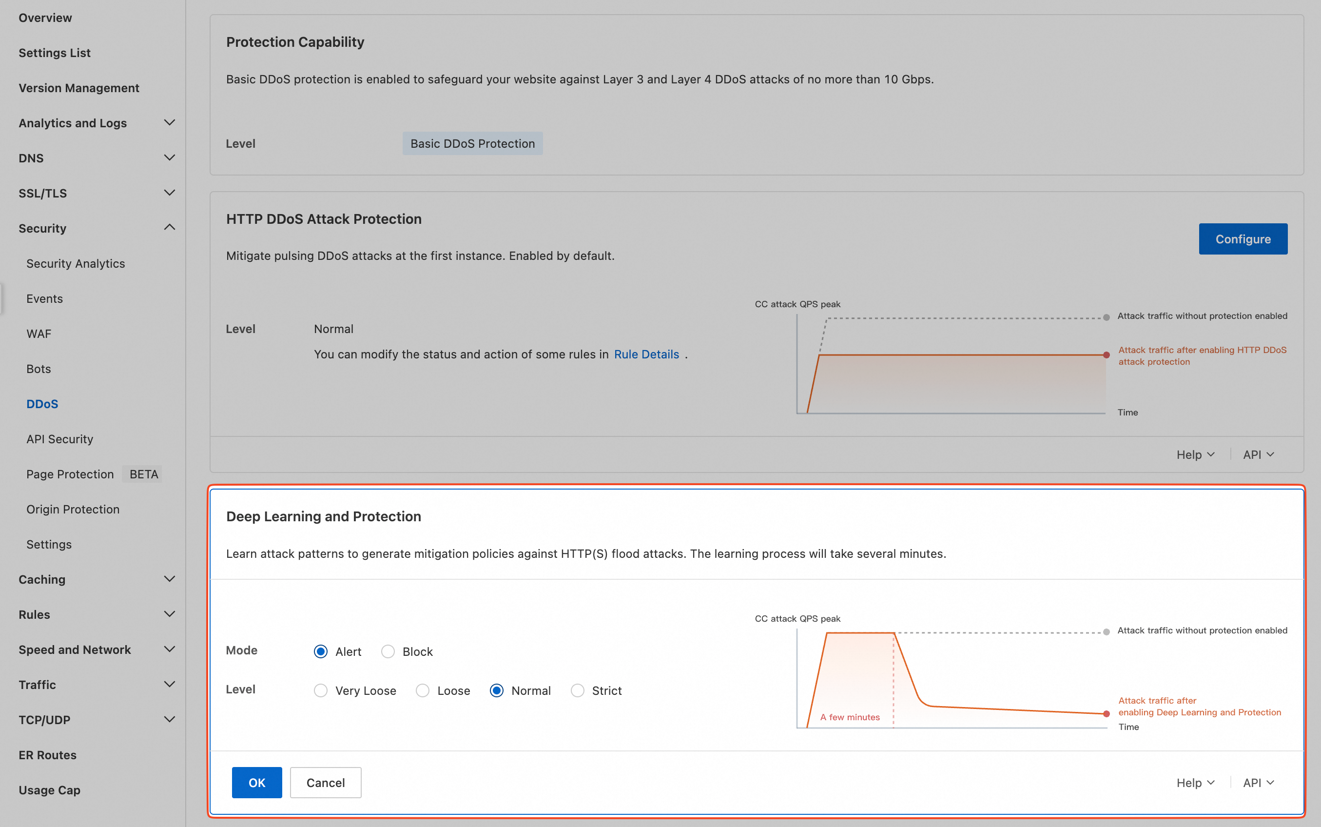
Task: Select the Strict level radio button
Action: coord(578,691)
